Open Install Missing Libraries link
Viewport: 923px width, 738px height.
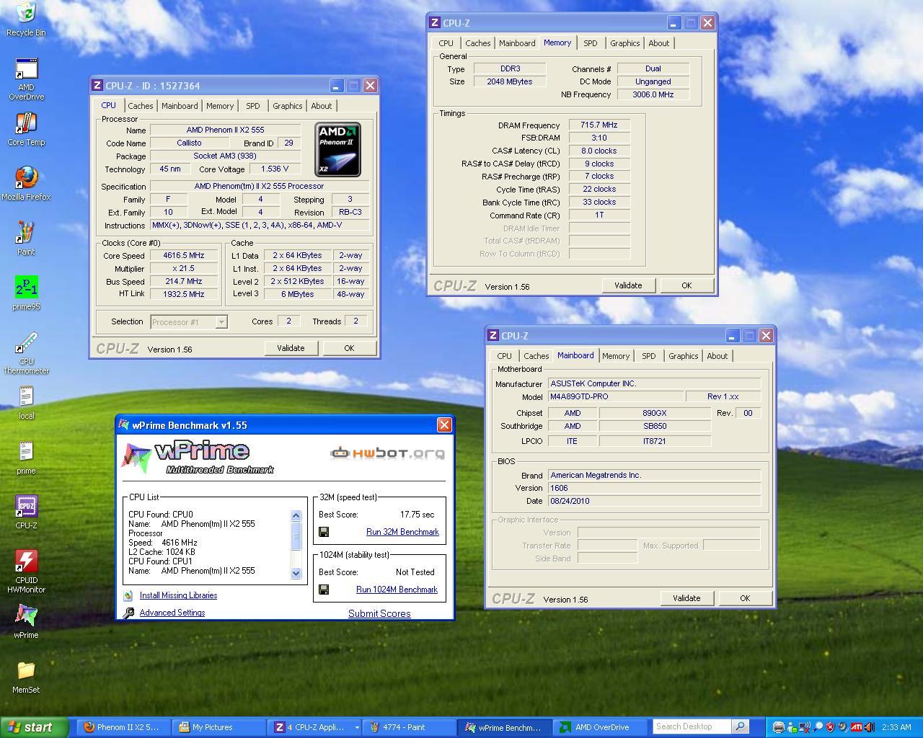click(x=178, y=595)
